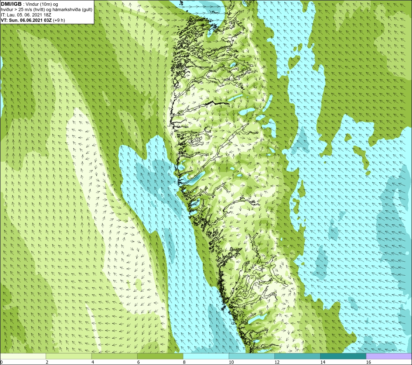Click the DMI/IGB title text
Screen dimensions: 412x365
pyautogui.click(x=11, y=4)
